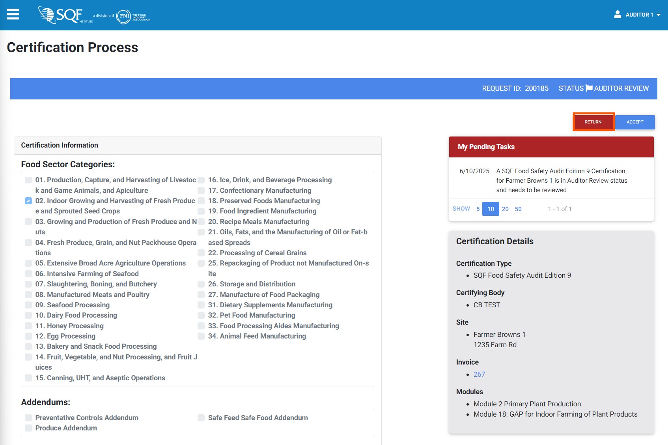
Task: Click the status flag icon
Action: pos(589,88)
